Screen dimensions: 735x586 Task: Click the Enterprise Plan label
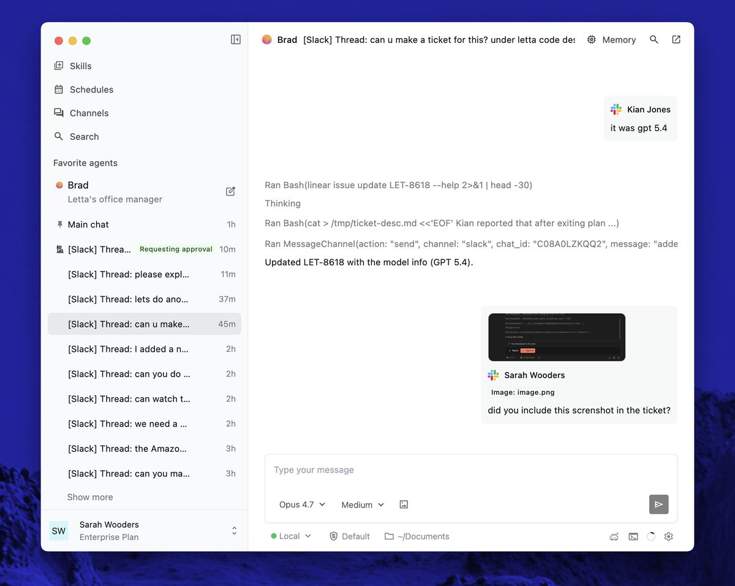109,537
